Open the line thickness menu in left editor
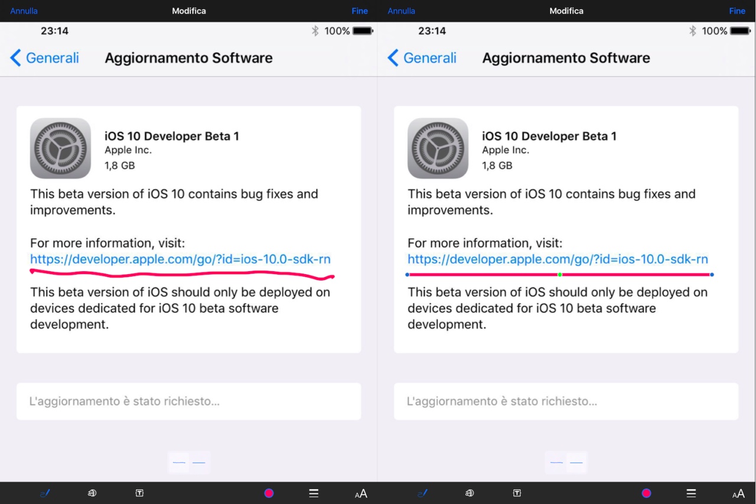The height and width of the screenshot is (504, 756). 314,493
